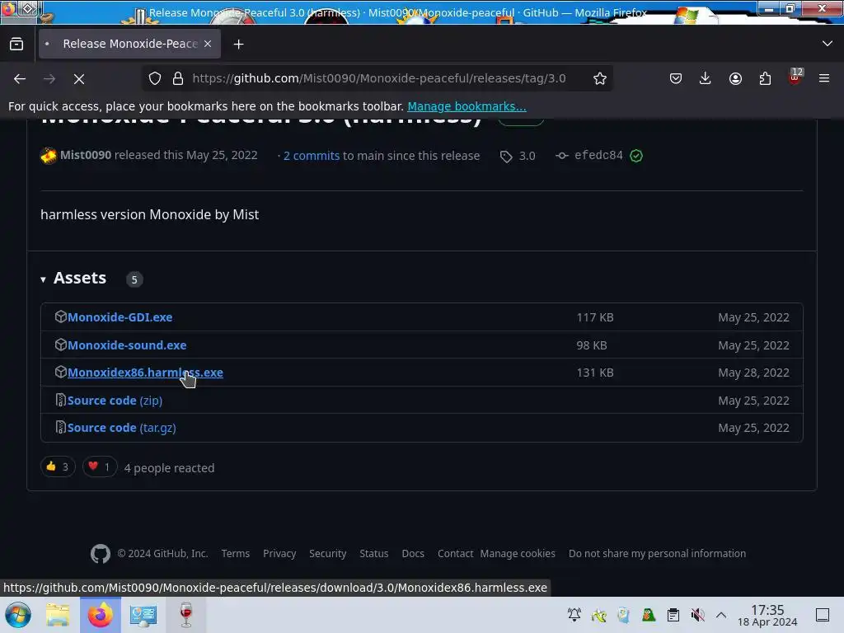Open the Extensions puzzle icon
This screenshot has height=633, width=844.
765,78
